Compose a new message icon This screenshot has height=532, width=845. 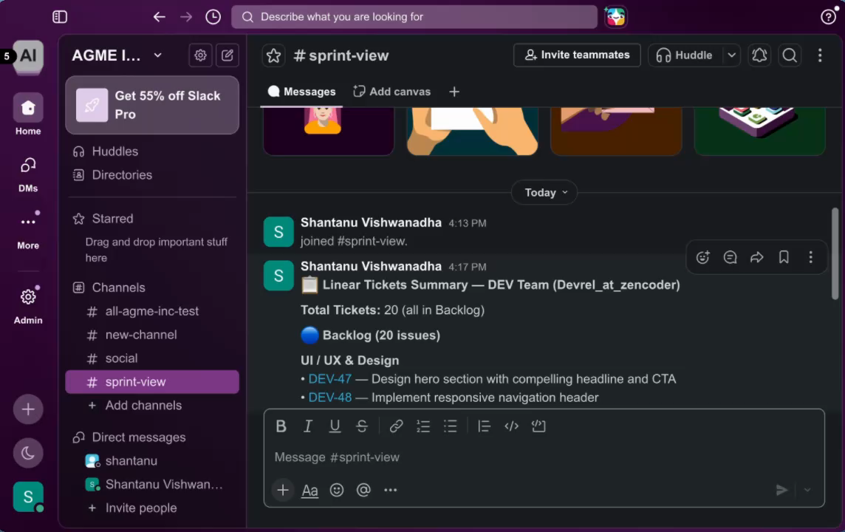click(x=227, y=55)
